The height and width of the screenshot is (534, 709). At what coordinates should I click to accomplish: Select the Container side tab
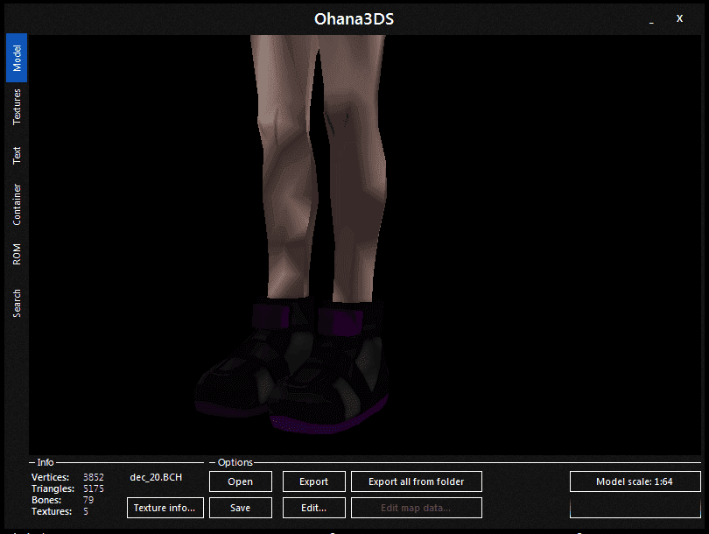(x=17, y=204)
